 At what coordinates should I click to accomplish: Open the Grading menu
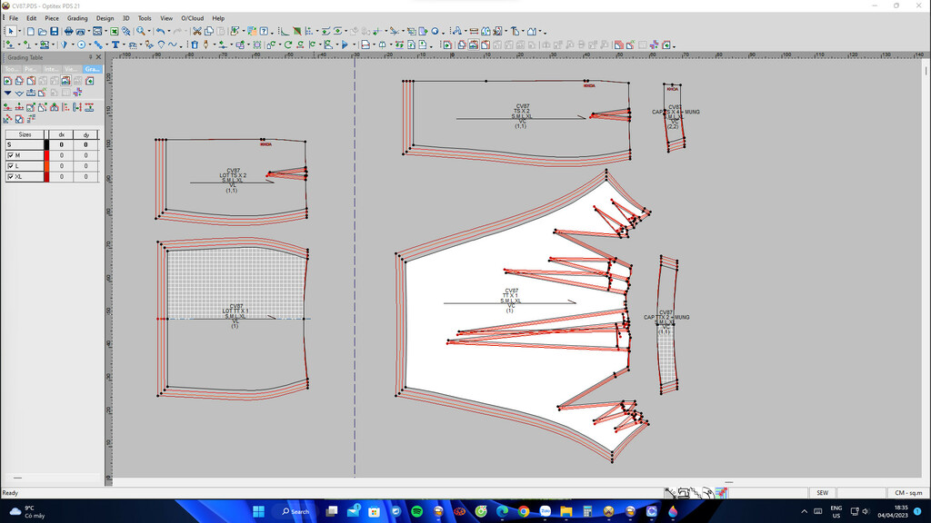tap(77, 18)
